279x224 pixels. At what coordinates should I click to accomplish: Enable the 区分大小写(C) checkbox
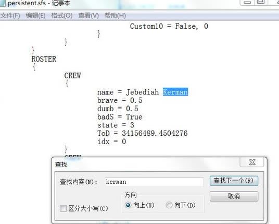tap(63, 208)
